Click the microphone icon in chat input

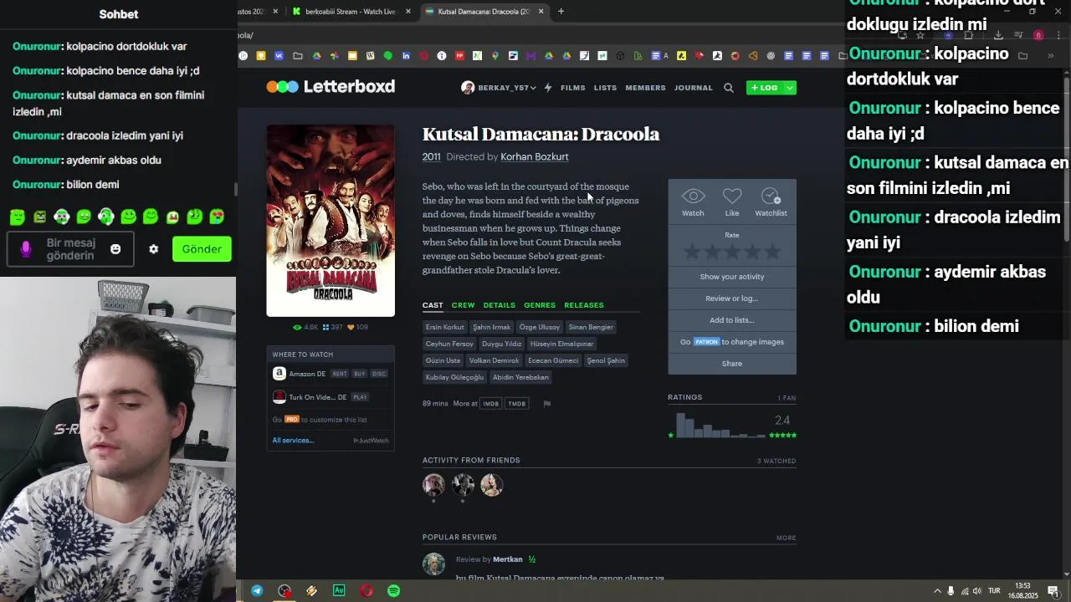point(26,249)
